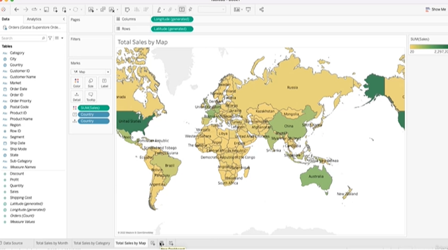Pause auto updates using the toolbar icon

[64, 10]
